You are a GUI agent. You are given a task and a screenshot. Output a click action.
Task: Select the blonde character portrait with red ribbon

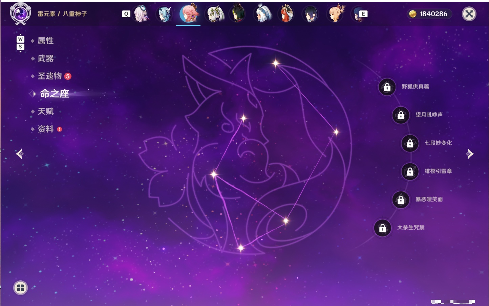pos(336,14)
